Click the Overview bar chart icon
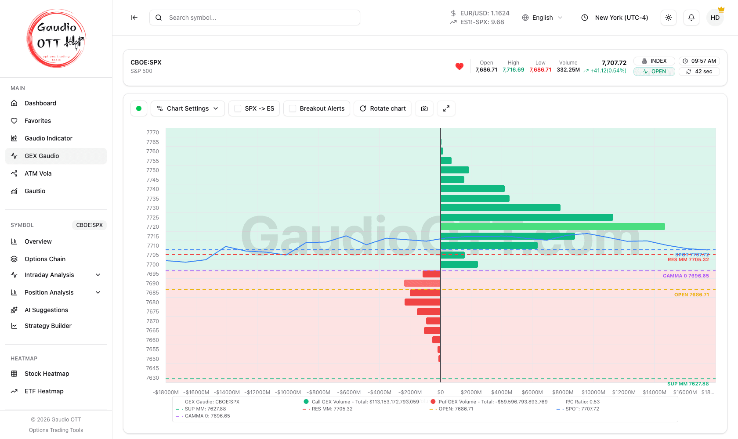The width and height of the screenshot is (738, 439). [x=14, y=241]
